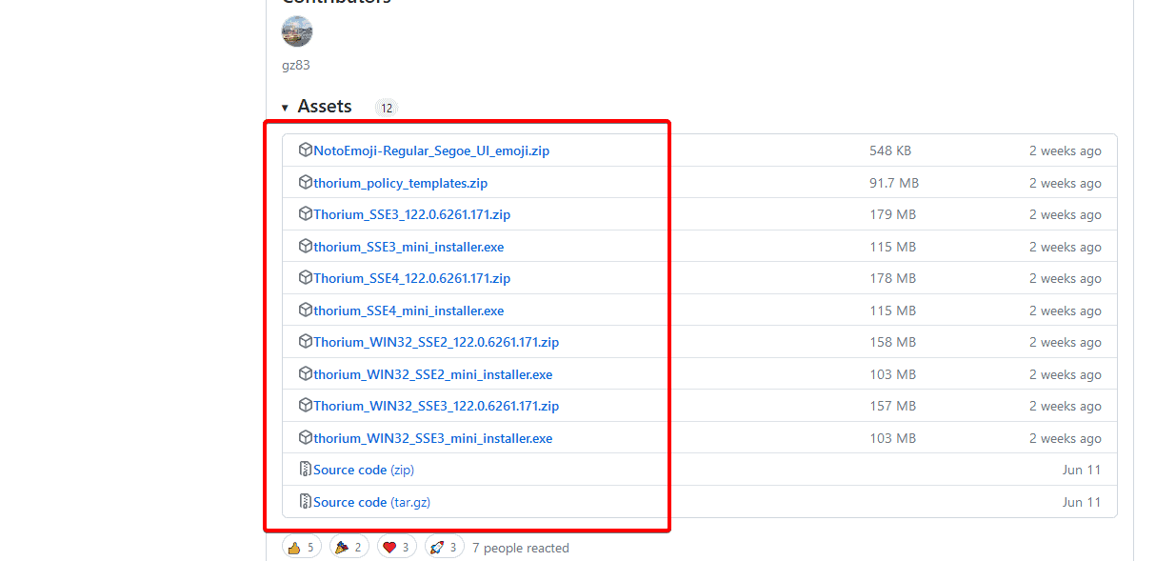Click the package icon beside thorium_SSE4_mini_installer.exe

306,310
